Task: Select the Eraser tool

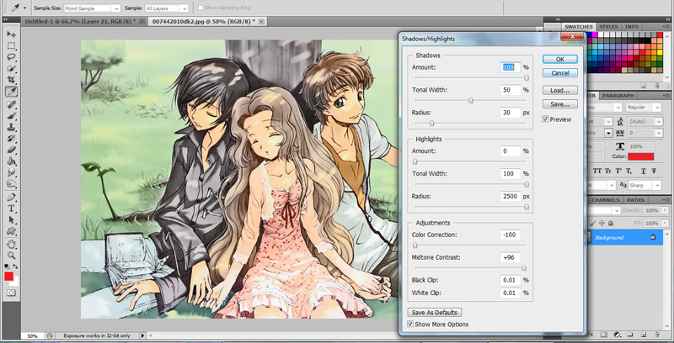Action: pyautogui.click(x=12, y=149)
